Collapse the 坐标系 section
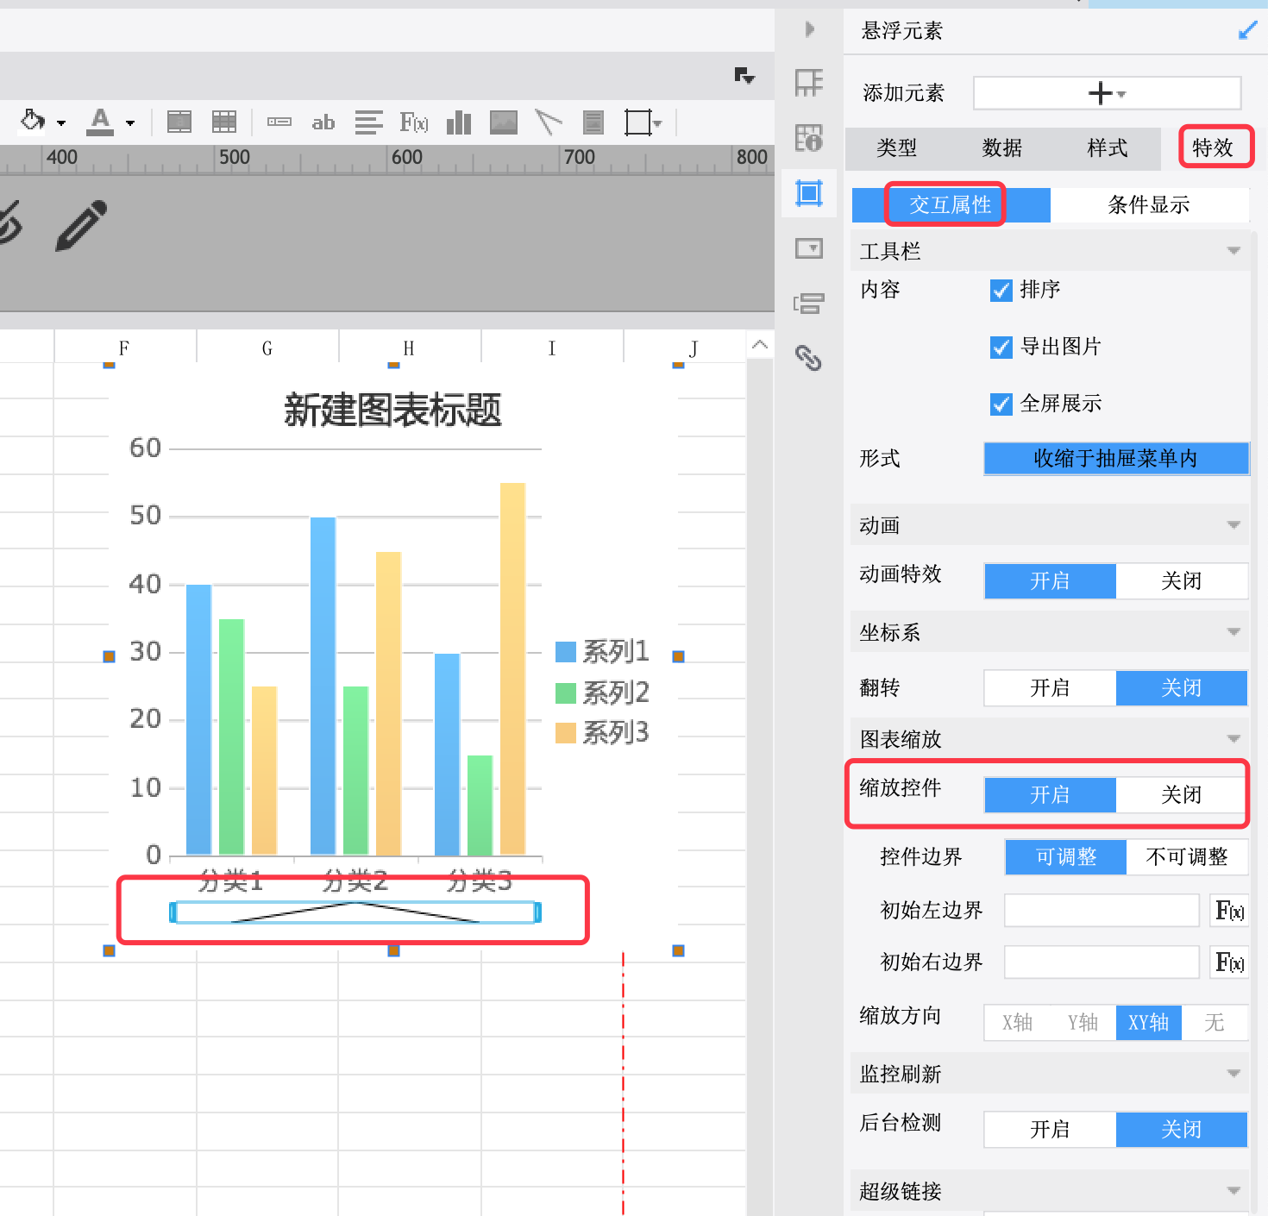This screenshot has height=1216, width=1268. click(1233, 632)
